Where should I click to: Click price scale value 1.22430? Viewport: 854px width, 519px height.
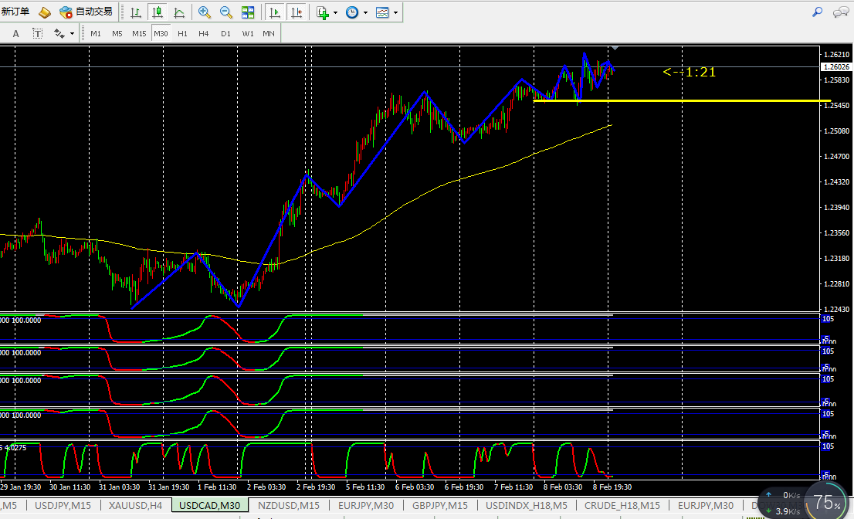click(836, 310)
